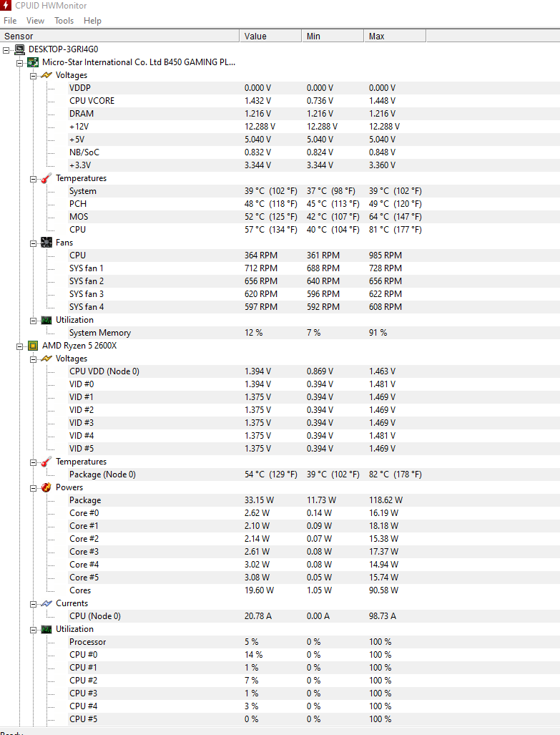Select the CPU VCORE voltage row
The image size is (560, 735).
click(92, 101)
